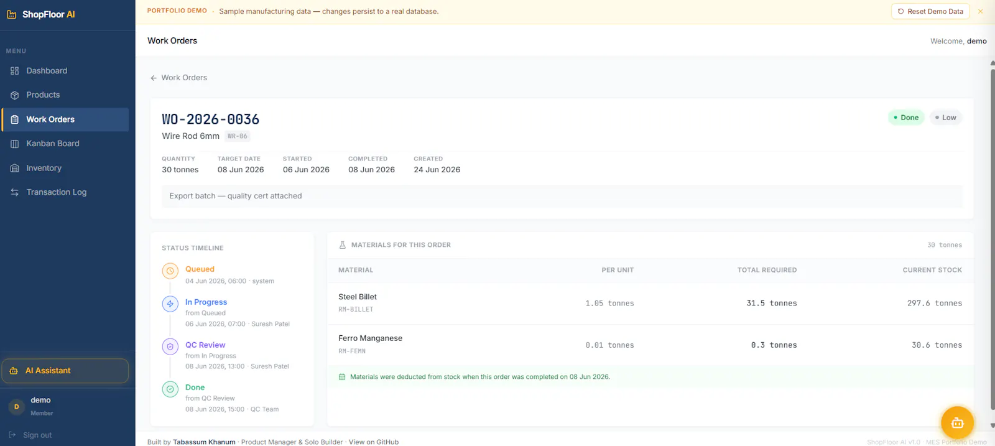Image resolution: width=995 pixels, height=446 pixels.
Task: Click RM-BILLET material code
Action: coord(356,310)
